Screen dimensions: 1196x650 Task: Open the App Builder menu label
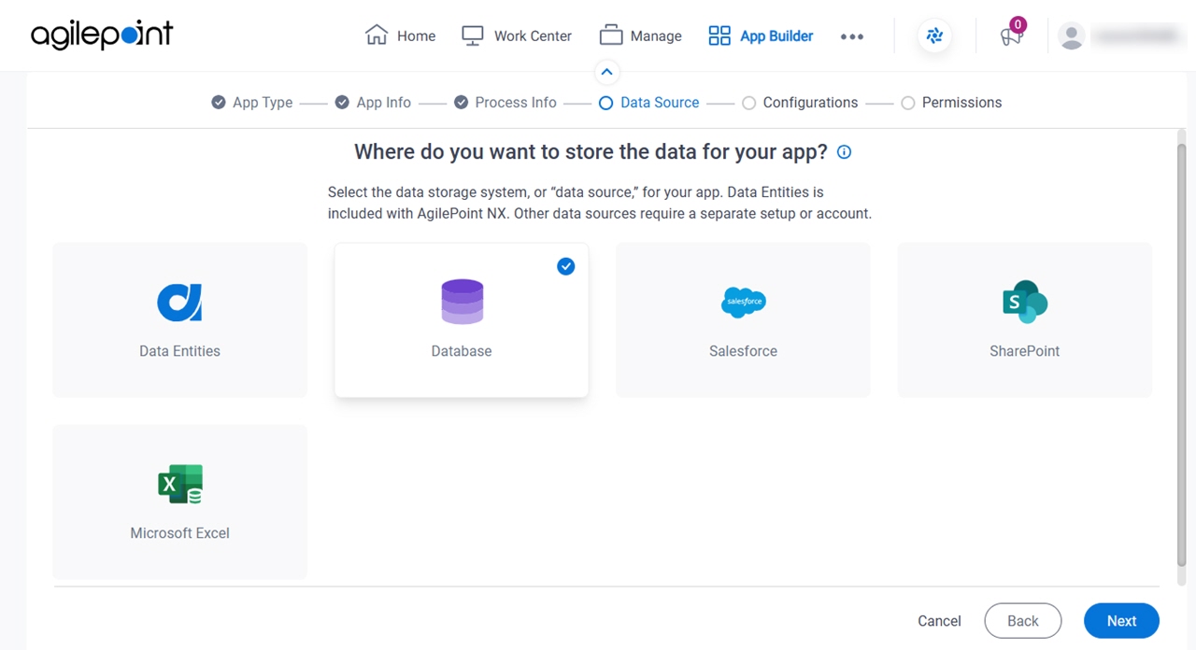coord(776,36)
